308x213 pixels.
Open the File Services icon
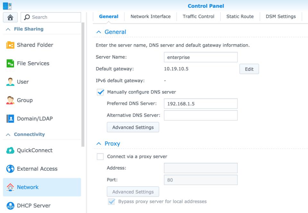coord(10,64)
